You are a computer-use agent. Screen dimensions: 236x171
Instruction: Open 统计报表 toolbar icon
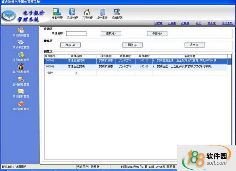pos(102,12)
